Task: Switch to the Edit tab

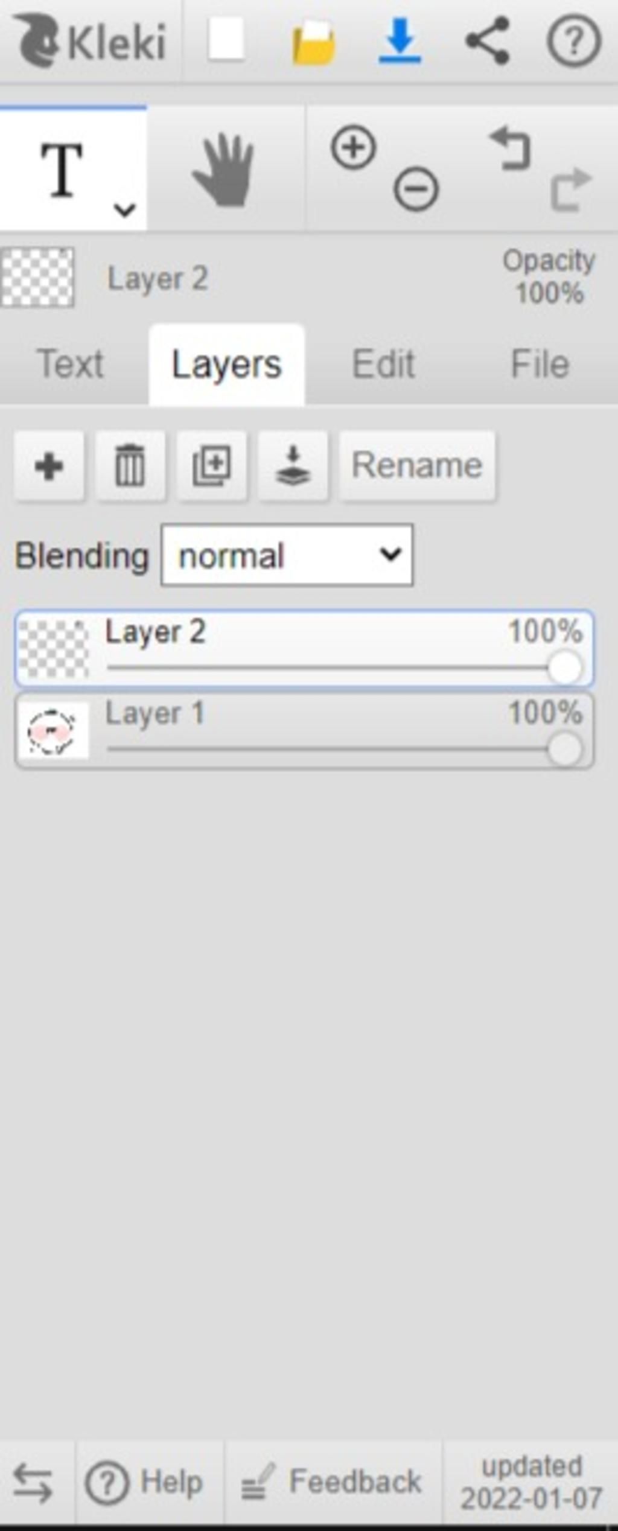Action: click(x=383, y=364)
